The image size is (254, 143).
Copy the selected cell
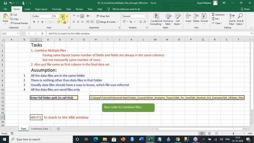coord(14,19)
